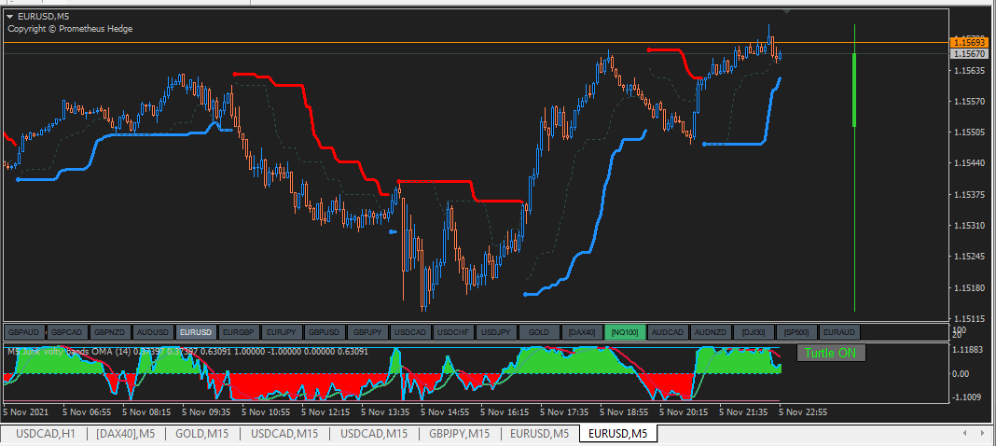Open [SP500] from the symbol bar
The width and height of the screenshot is (996, 446).
click(x=795, y=332)
